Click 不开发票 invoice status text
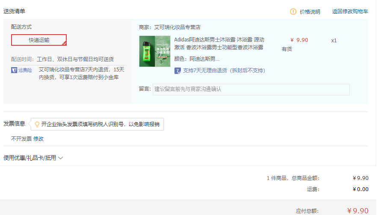The width and height of the screenshot is (381, 215). pyautogui.click(x=21, y=139)
